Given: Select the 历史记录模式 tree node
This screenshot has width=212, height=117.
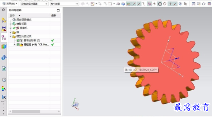Looking at the screenshot, I should pos(24,20).
